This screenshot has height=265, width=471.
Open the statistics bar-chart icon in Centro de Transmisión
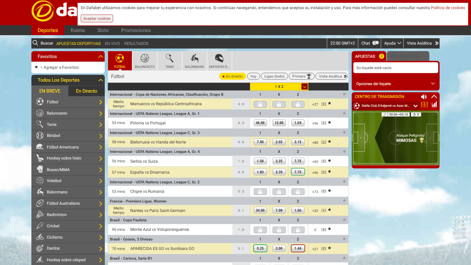pyautogui.click(x=434, y=104)
